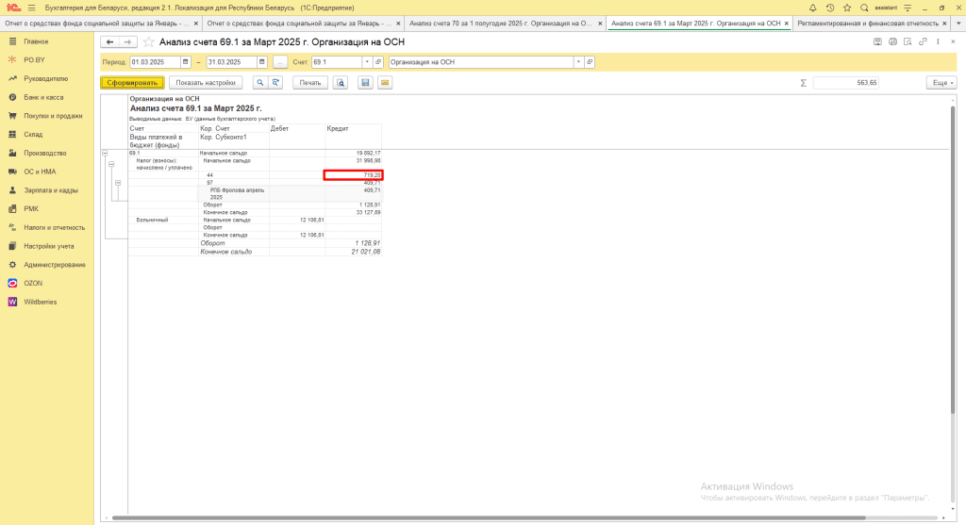
Task: Open service settings lines icon
Action: tap(908, 8)
